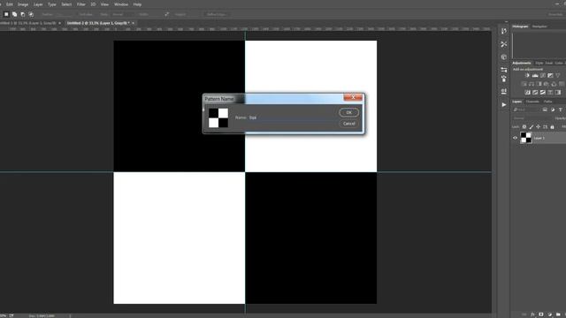
Task: Open the 3D menu
Action: (x=93, y=4)
